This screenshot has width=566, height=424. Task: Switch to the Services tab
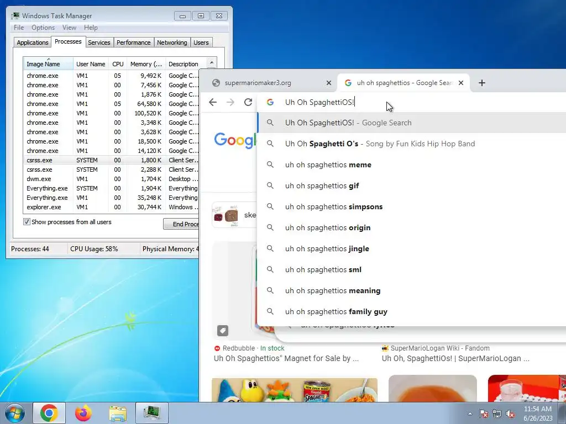[99, 43]
